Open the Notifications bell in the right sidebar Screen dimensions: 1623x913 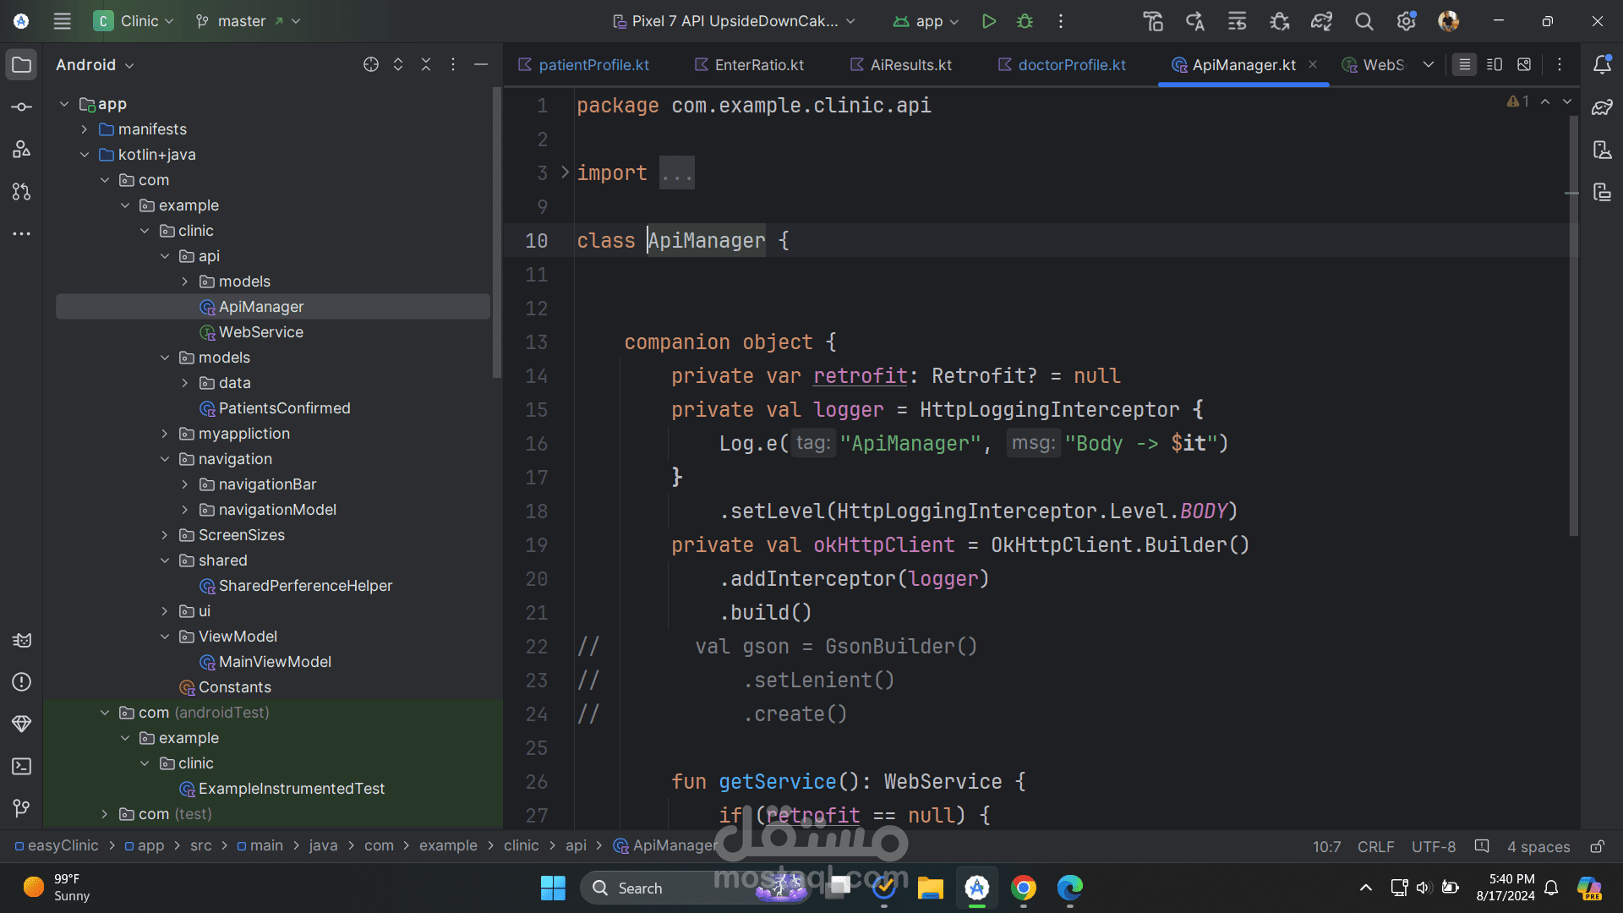click(1602, 65)
